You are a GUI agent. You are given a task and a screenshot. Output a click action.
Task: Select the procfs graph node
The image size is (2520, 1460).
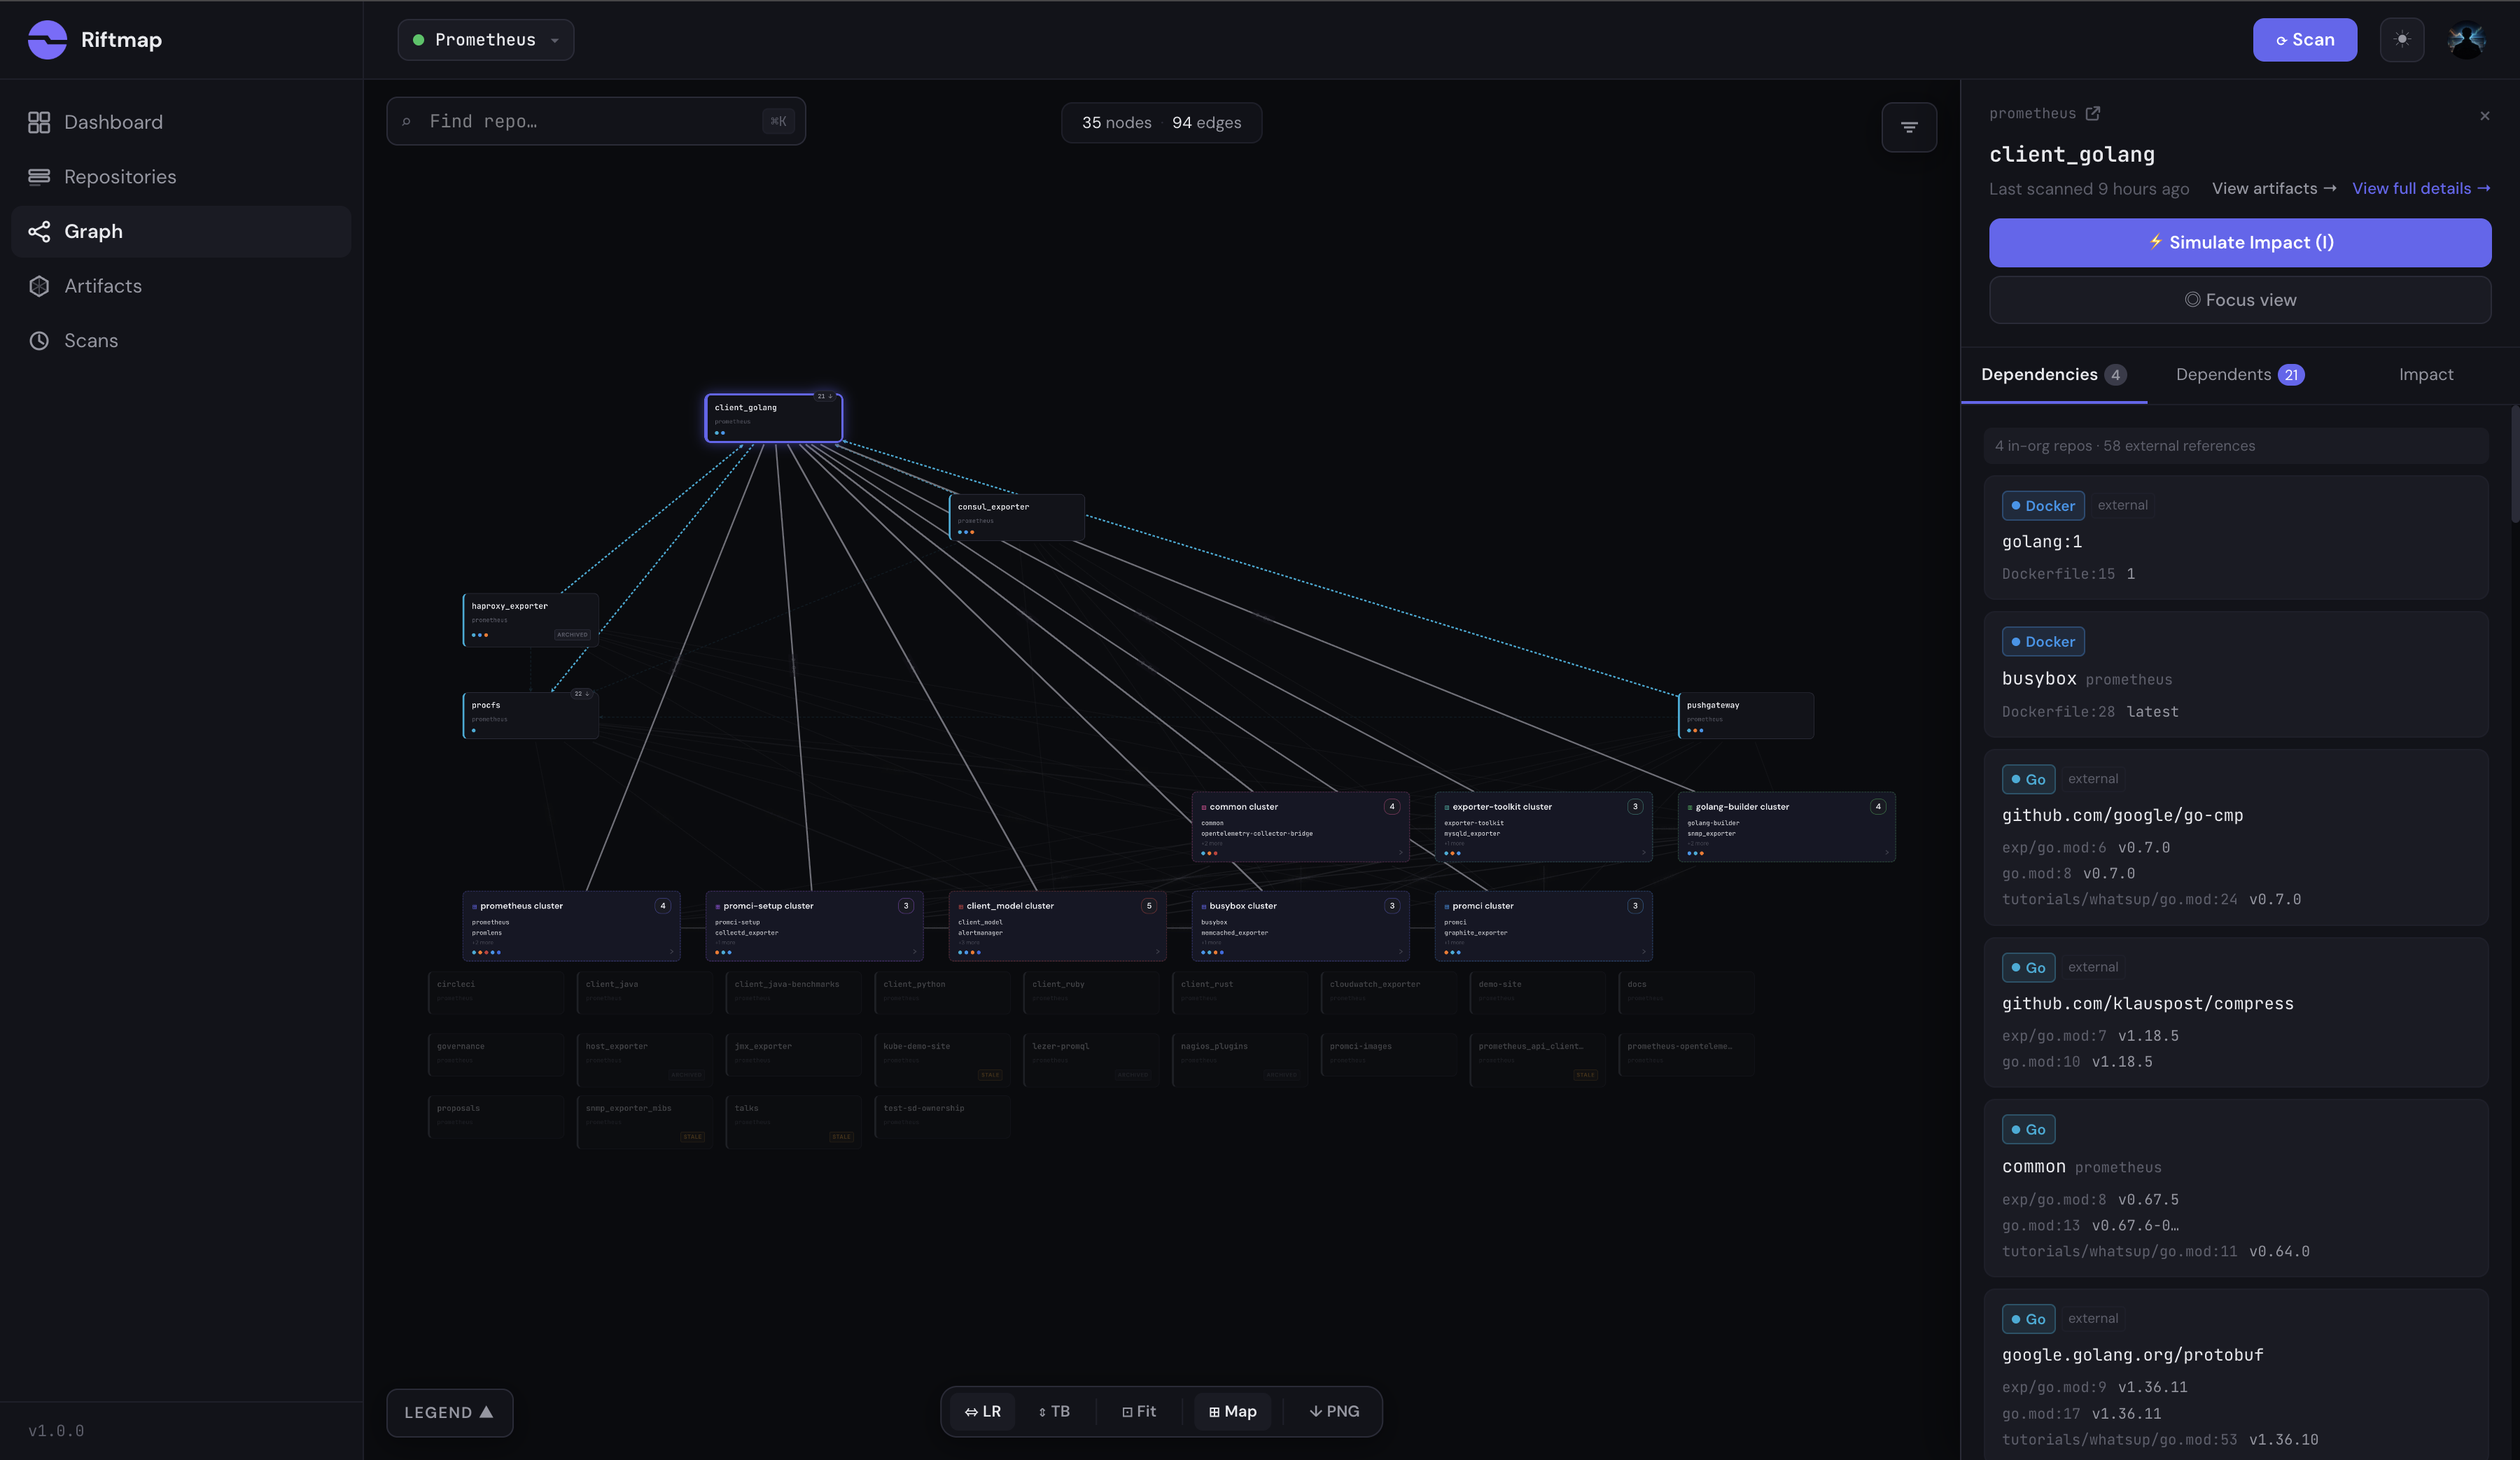tap(531, 715)
